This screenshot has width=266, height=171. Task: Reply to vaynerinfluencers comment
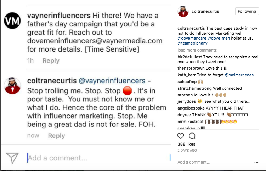pyautogui.click(x=51, y=61)
